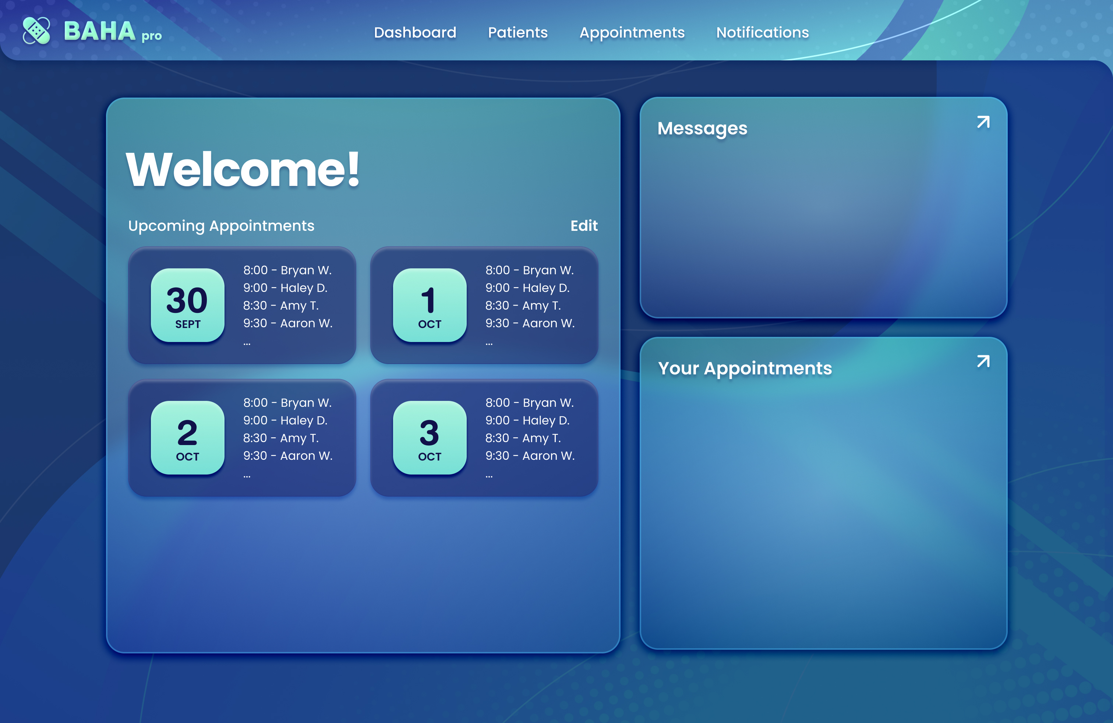Click the 3 Oct date tile
The image size is (1113, 723).
(x=429, y=437)
